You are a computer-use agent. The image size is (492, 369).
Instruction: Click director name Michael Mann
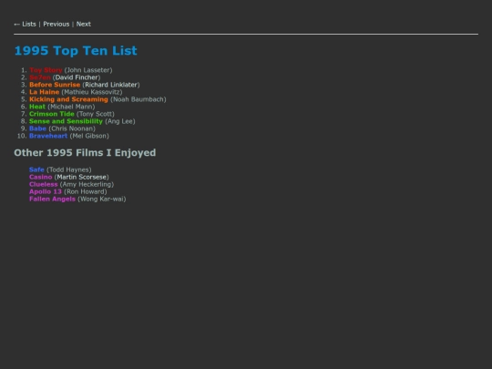click(x=71, y=107)
